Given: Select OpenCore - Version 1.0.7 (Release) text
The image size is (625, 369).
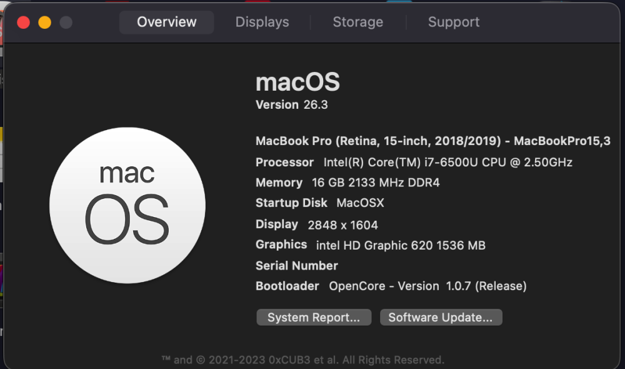Looking at the screenshot, I should [427, 286].
